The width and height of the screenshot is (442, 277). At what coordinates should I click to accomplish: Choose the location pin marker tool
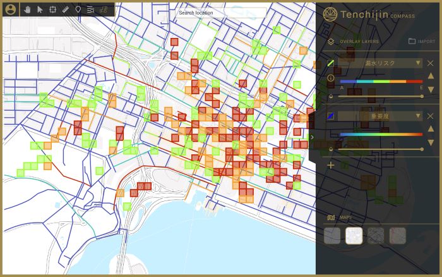(78, 10)
